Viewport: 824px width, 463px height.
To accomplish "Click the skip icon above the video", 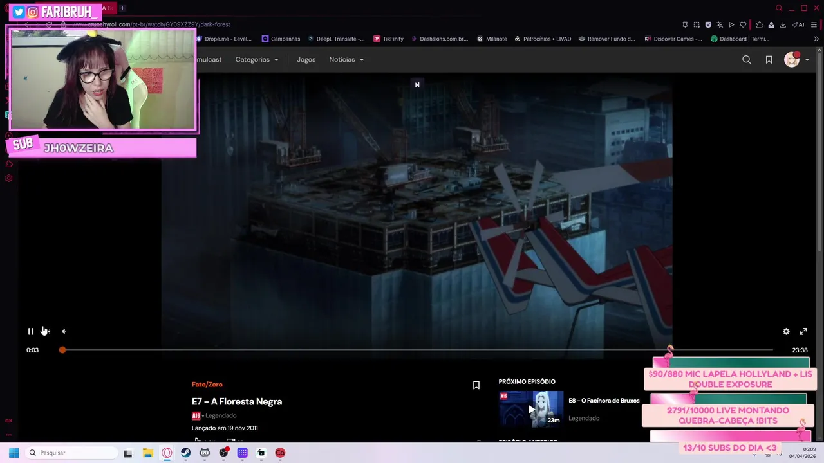I will [417, 84].
